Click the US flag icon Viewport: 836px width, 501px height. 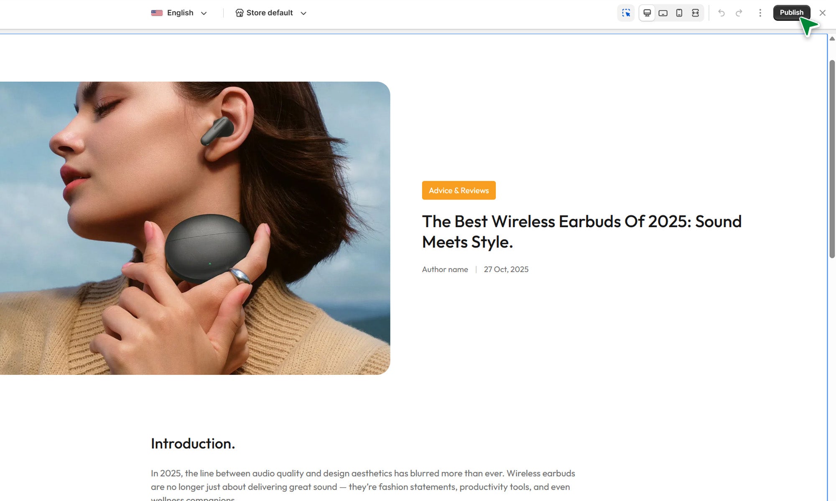coord(157,13)
